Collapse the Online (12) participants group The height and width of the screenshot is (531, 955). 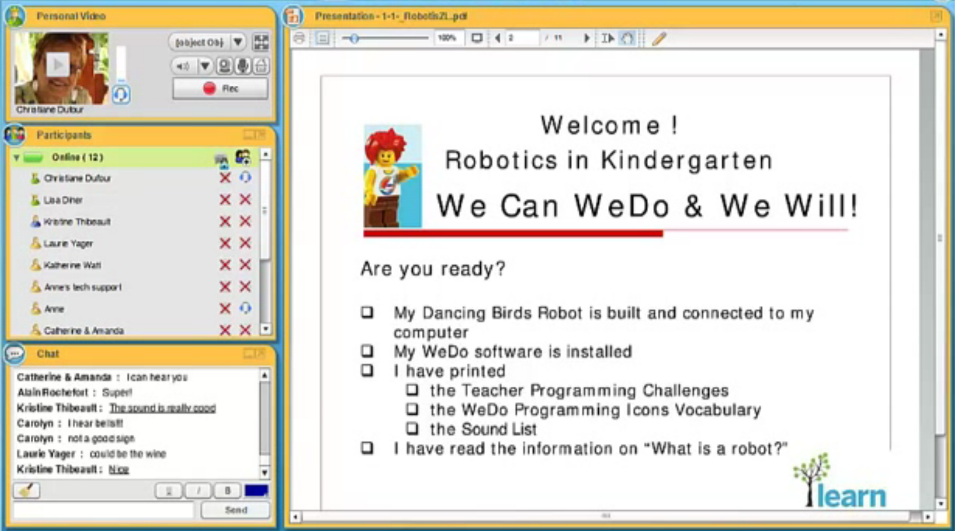pos(17,158)
